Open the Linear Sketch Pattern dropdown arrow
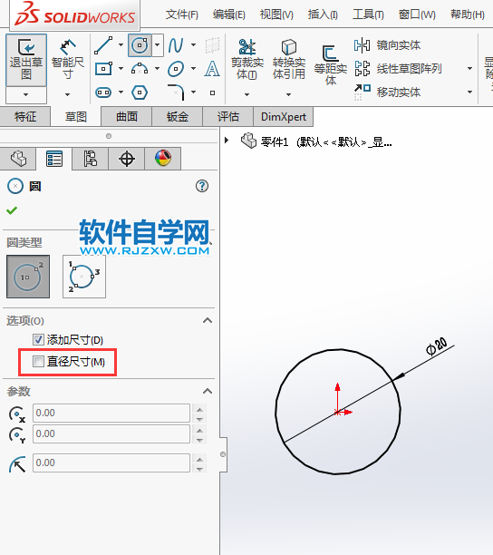Image resolution: width=493 pixels, height=555 pixels. [469, 68]
